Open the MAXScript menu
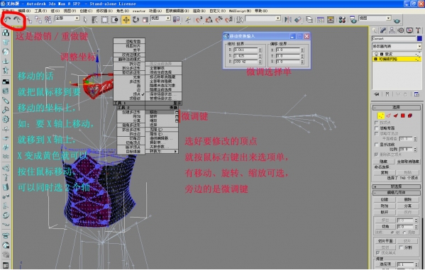 [x=240, y=11]
